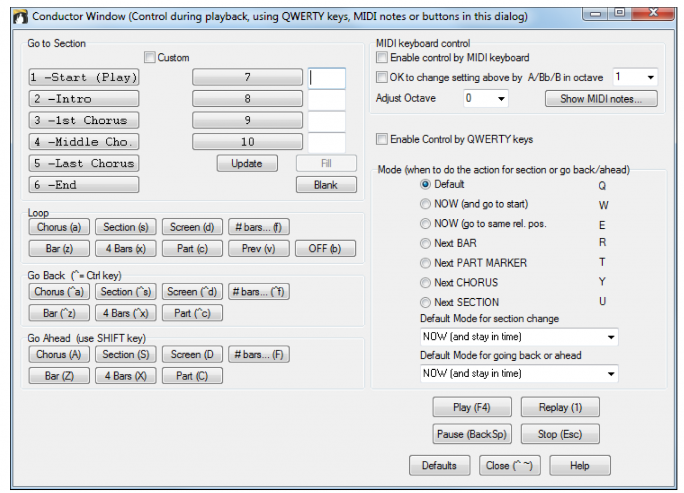This screenshot has width=684, height=493.
Task: Choose Next SECTION mode
Action: coord(425,303)
